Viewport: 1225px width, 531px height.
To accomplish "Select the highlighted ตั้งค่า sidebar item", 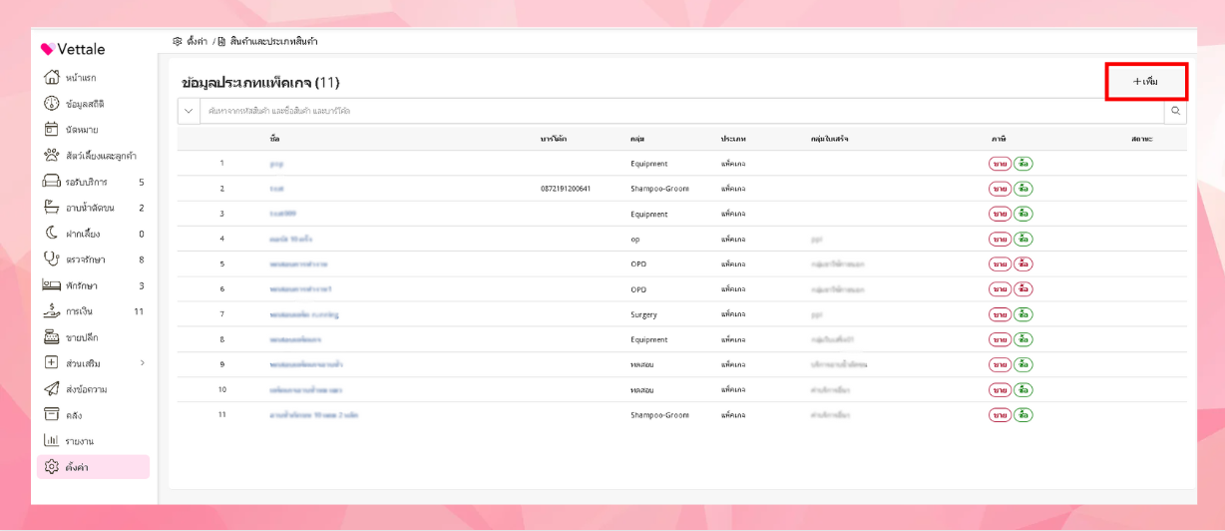I will 93,466.
